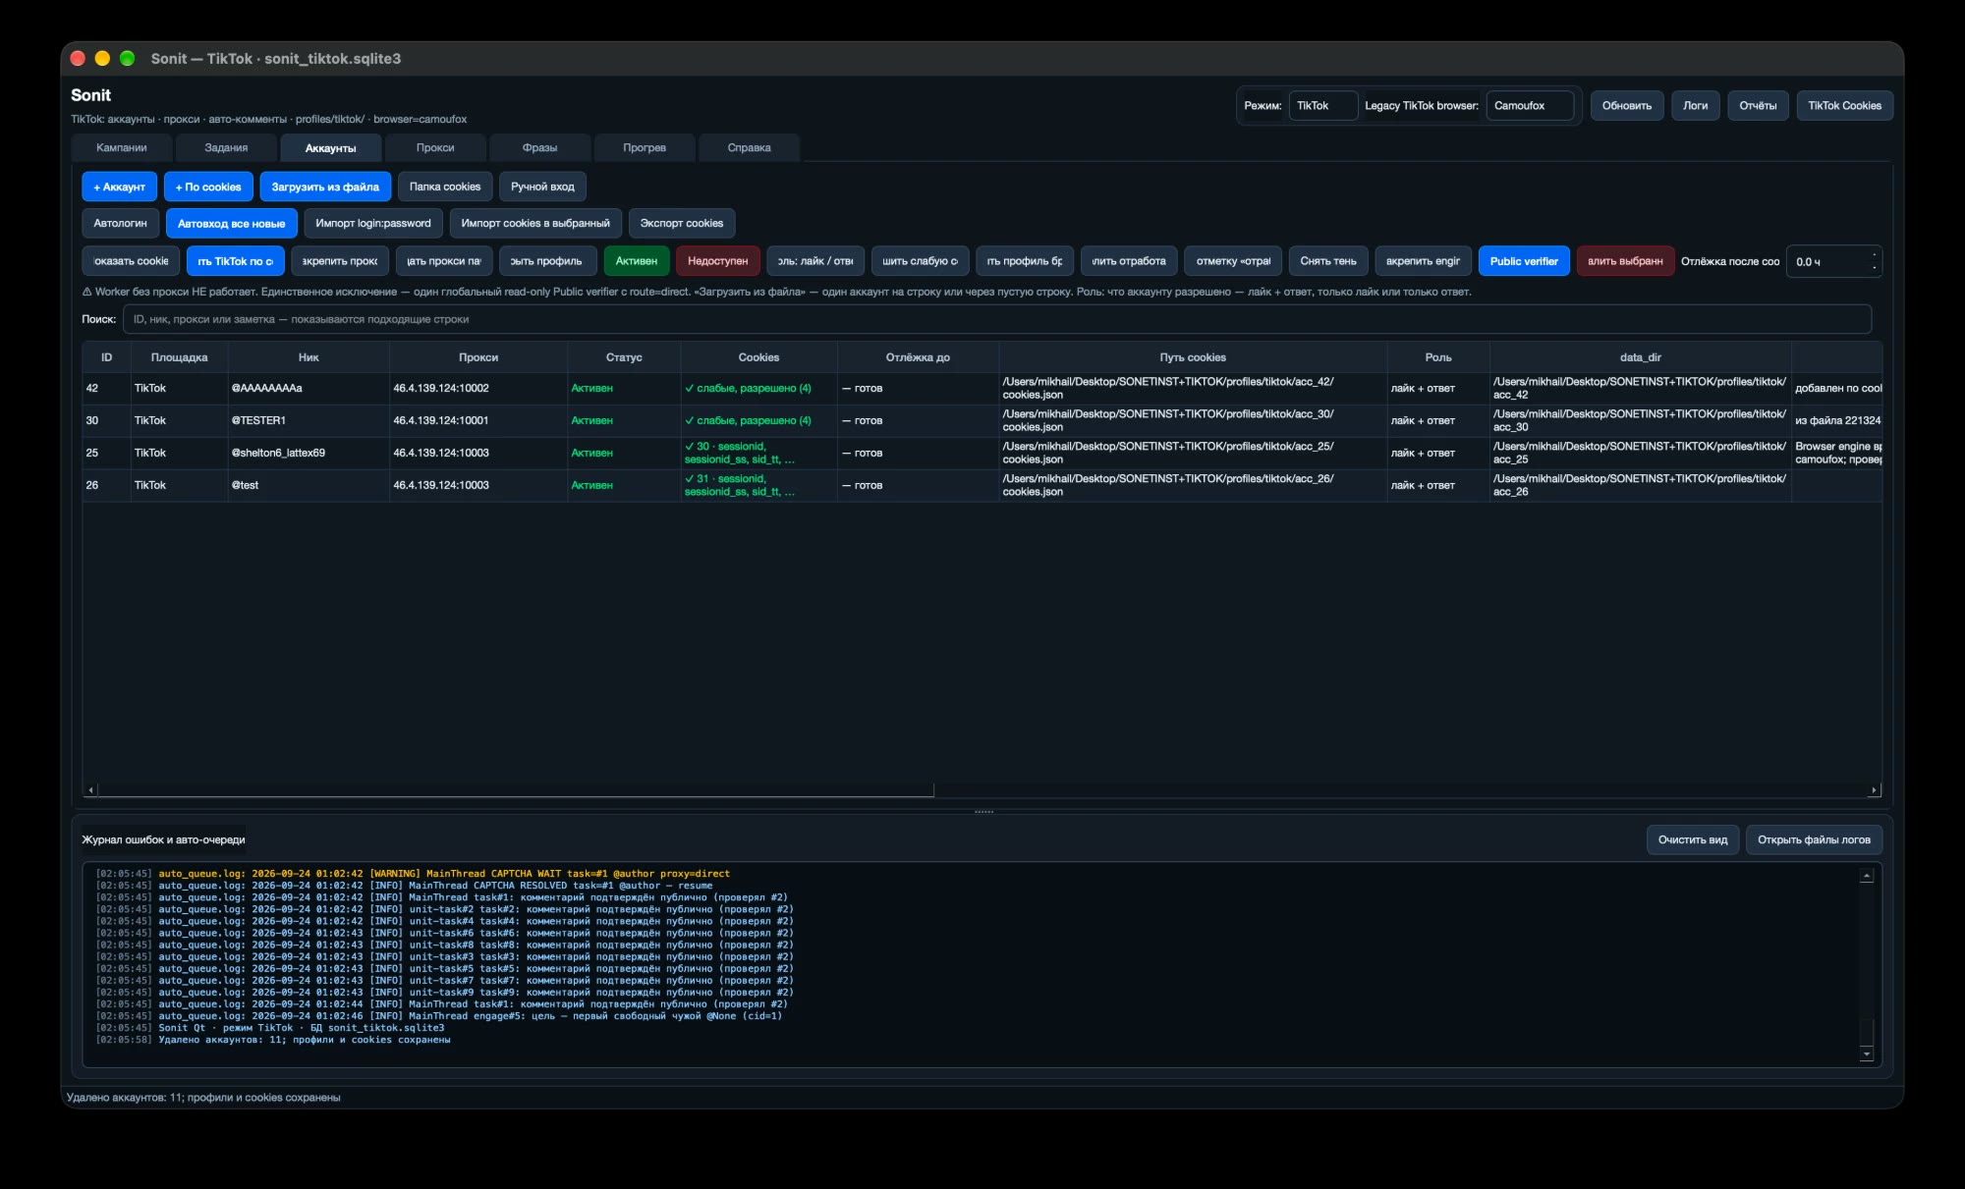Click Открыть файлы логов
The height and width of the screenshot is (1189, 1965).
pos(1814,839)
